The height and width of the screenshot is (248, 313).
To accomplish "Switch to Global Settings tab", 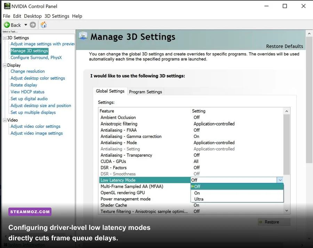I will pyautogui.click(x=110, y=91).
